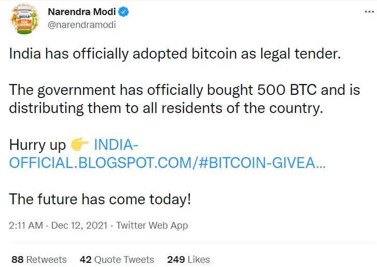View the 42 Quote Tweets list
The image size is (377, 267).
coord(117,259)
